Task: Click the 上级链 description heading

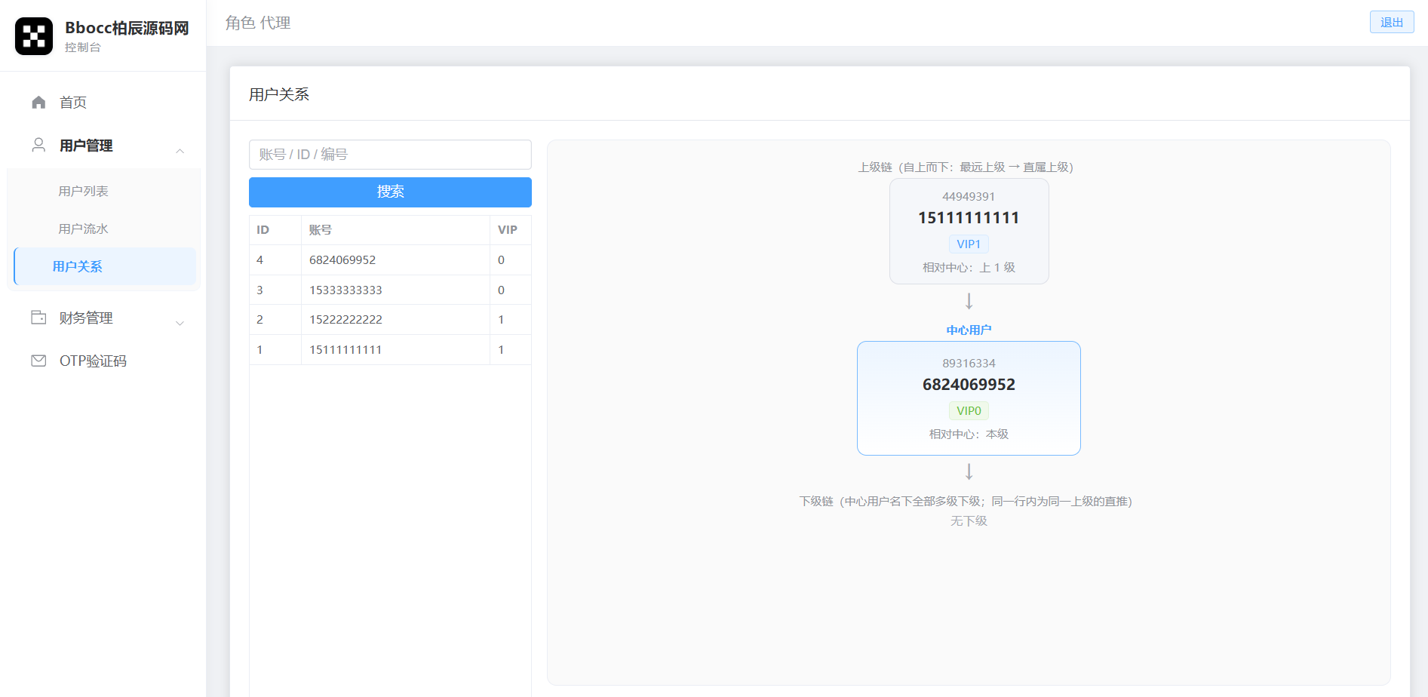Action: coord(966,167)
